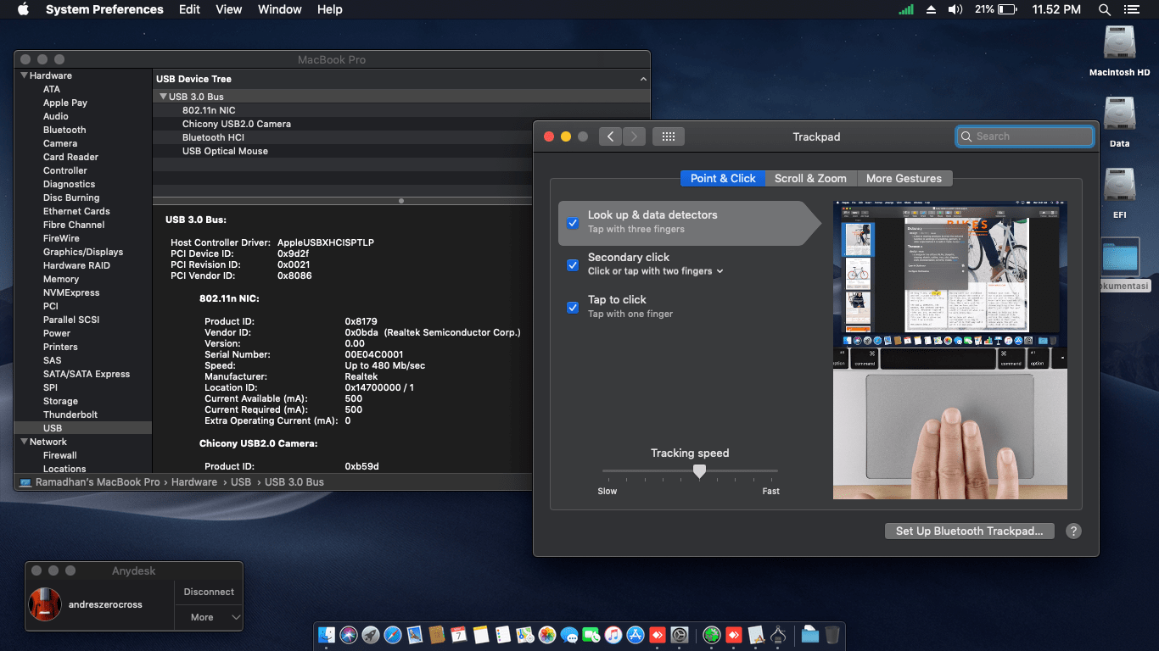The height and width of the screenshot is (651, 1159).
Task: Select Chicony USB2.0 Camera device row
Action: tap(401, 124)
